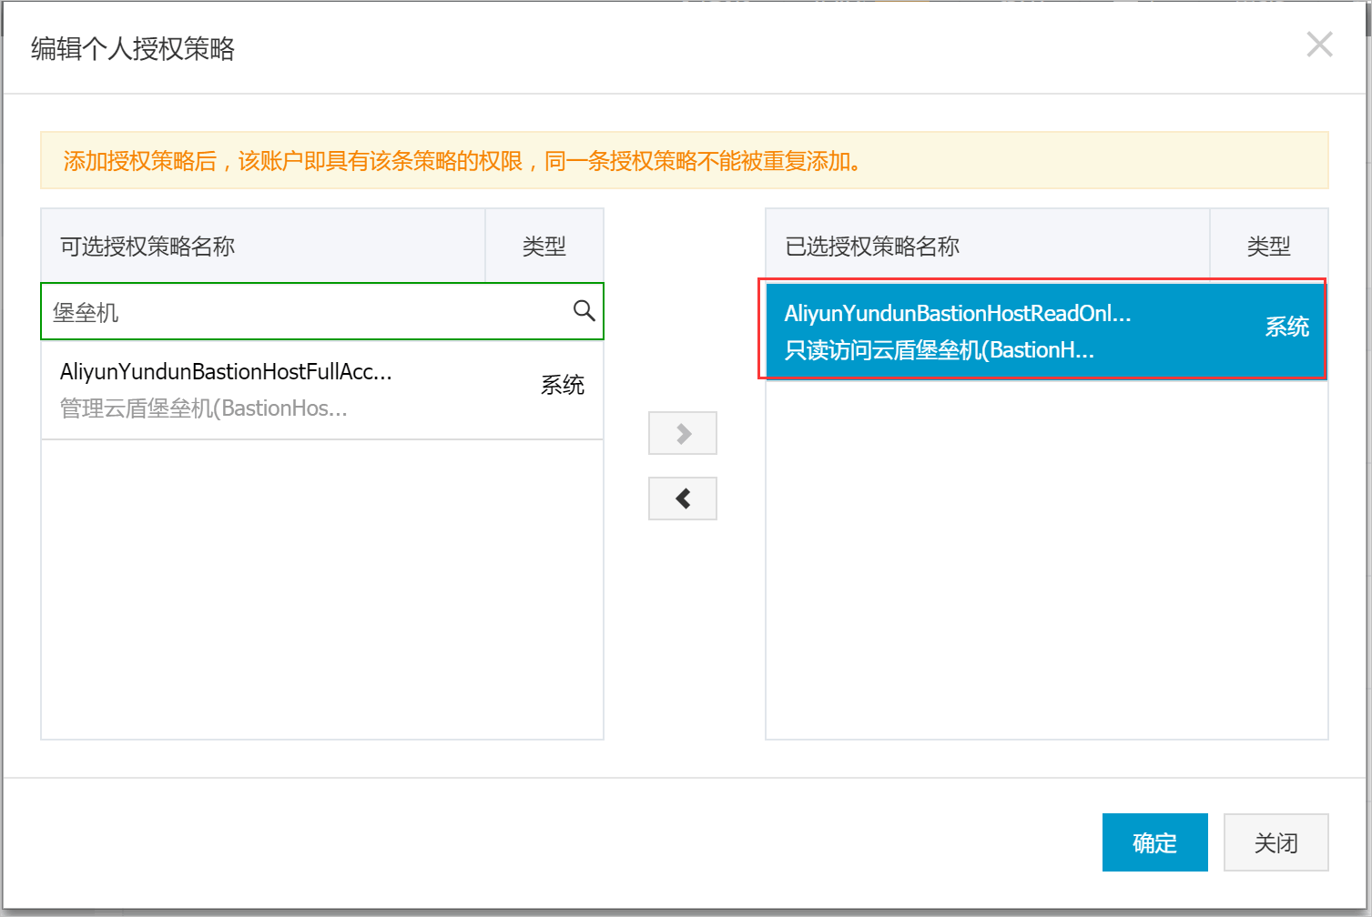Click the search magnifier icon in policy filter

click(584, 311)
